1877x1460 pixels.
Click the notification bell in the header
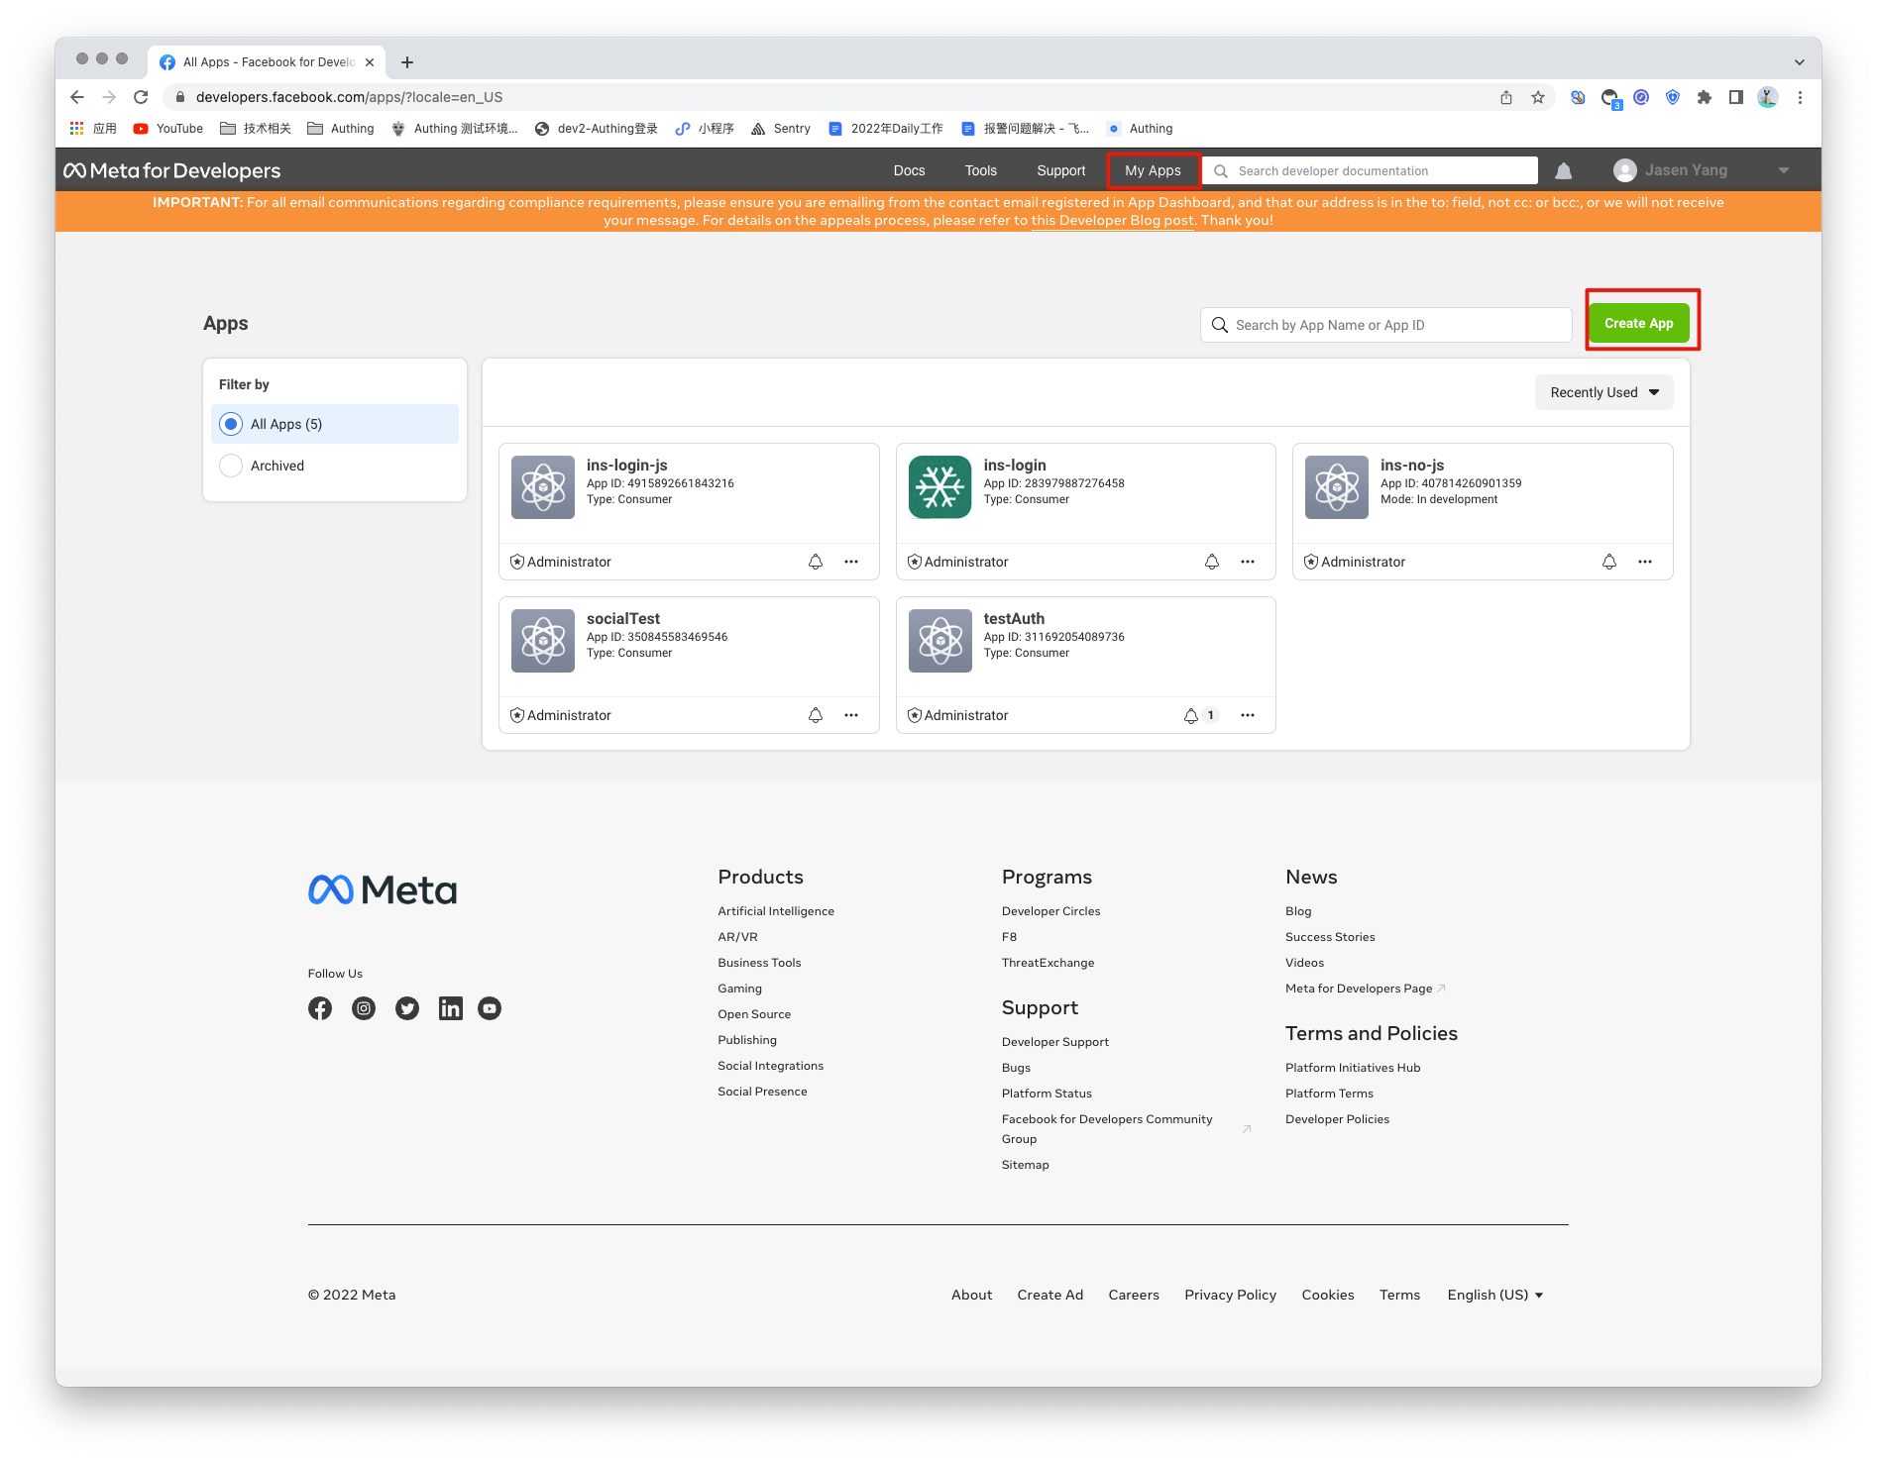pos(1563,171)
